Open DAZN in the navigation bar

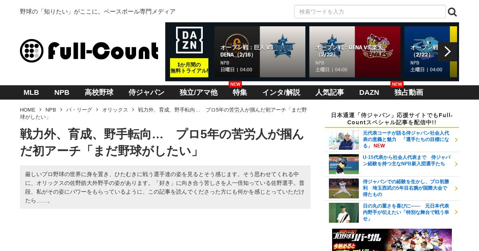369,92
